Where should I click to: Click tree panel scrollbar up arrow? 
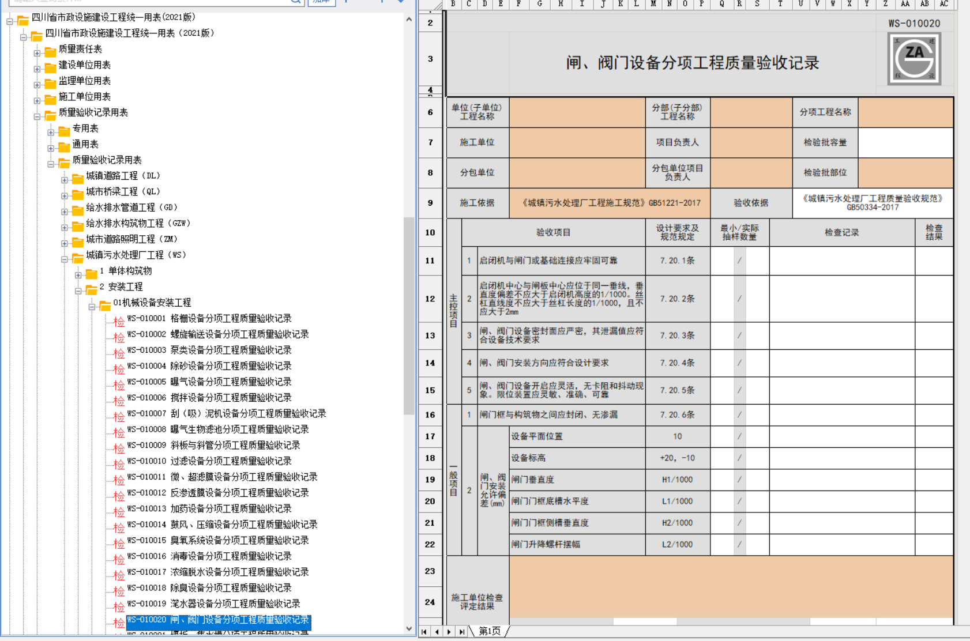pos(409,19)
